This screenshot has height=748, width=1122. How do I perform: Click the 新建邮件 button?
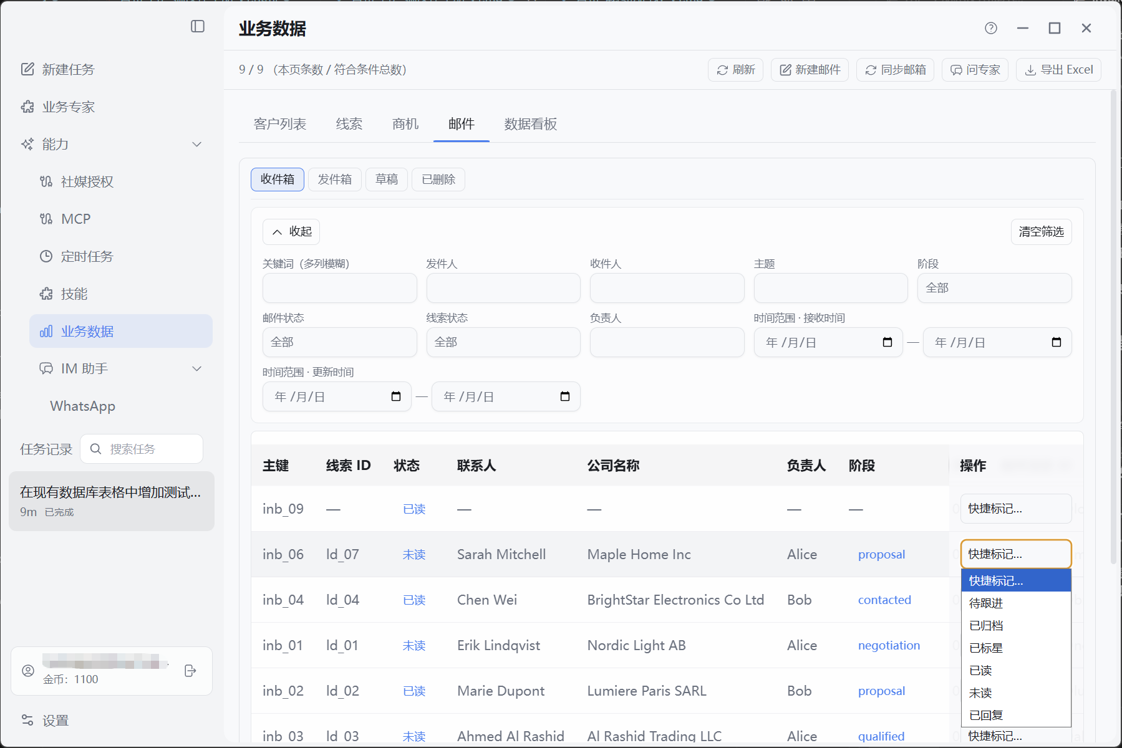pyautogui.click(x=810, y=70)
